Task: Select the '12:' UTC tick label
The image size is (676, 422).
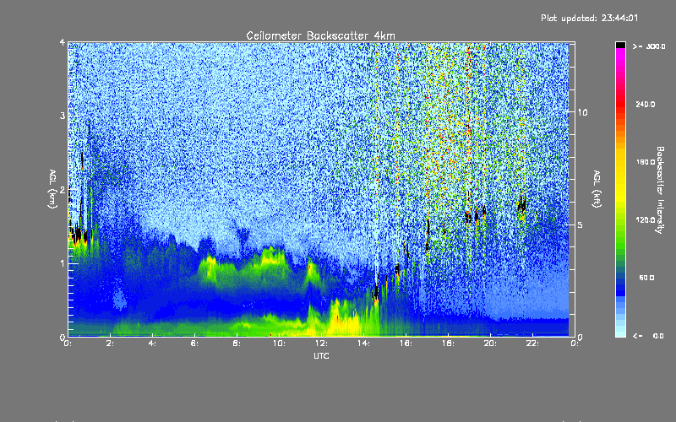Action: (x=321, y=344)
